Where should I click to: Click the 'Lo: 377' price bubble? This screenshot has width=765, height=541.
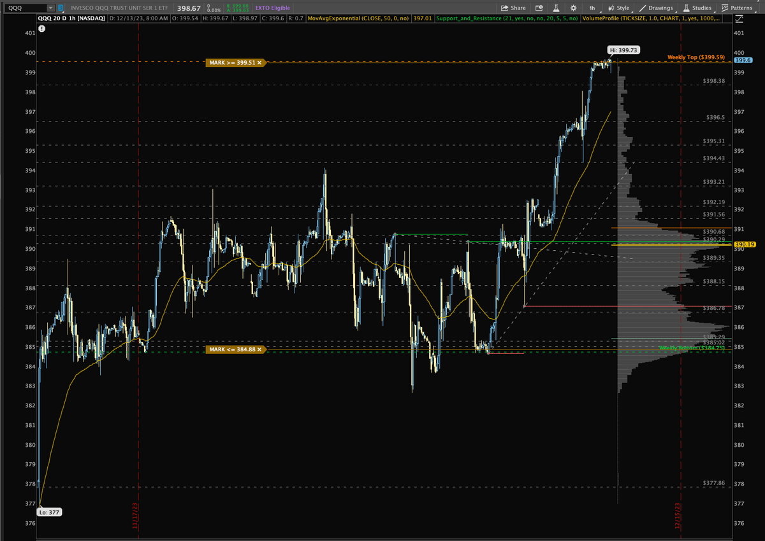(x=49, y=512)
